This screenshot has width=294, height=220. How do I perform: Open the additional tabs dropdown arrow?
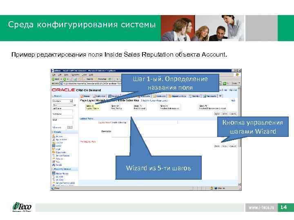point(220,96)
